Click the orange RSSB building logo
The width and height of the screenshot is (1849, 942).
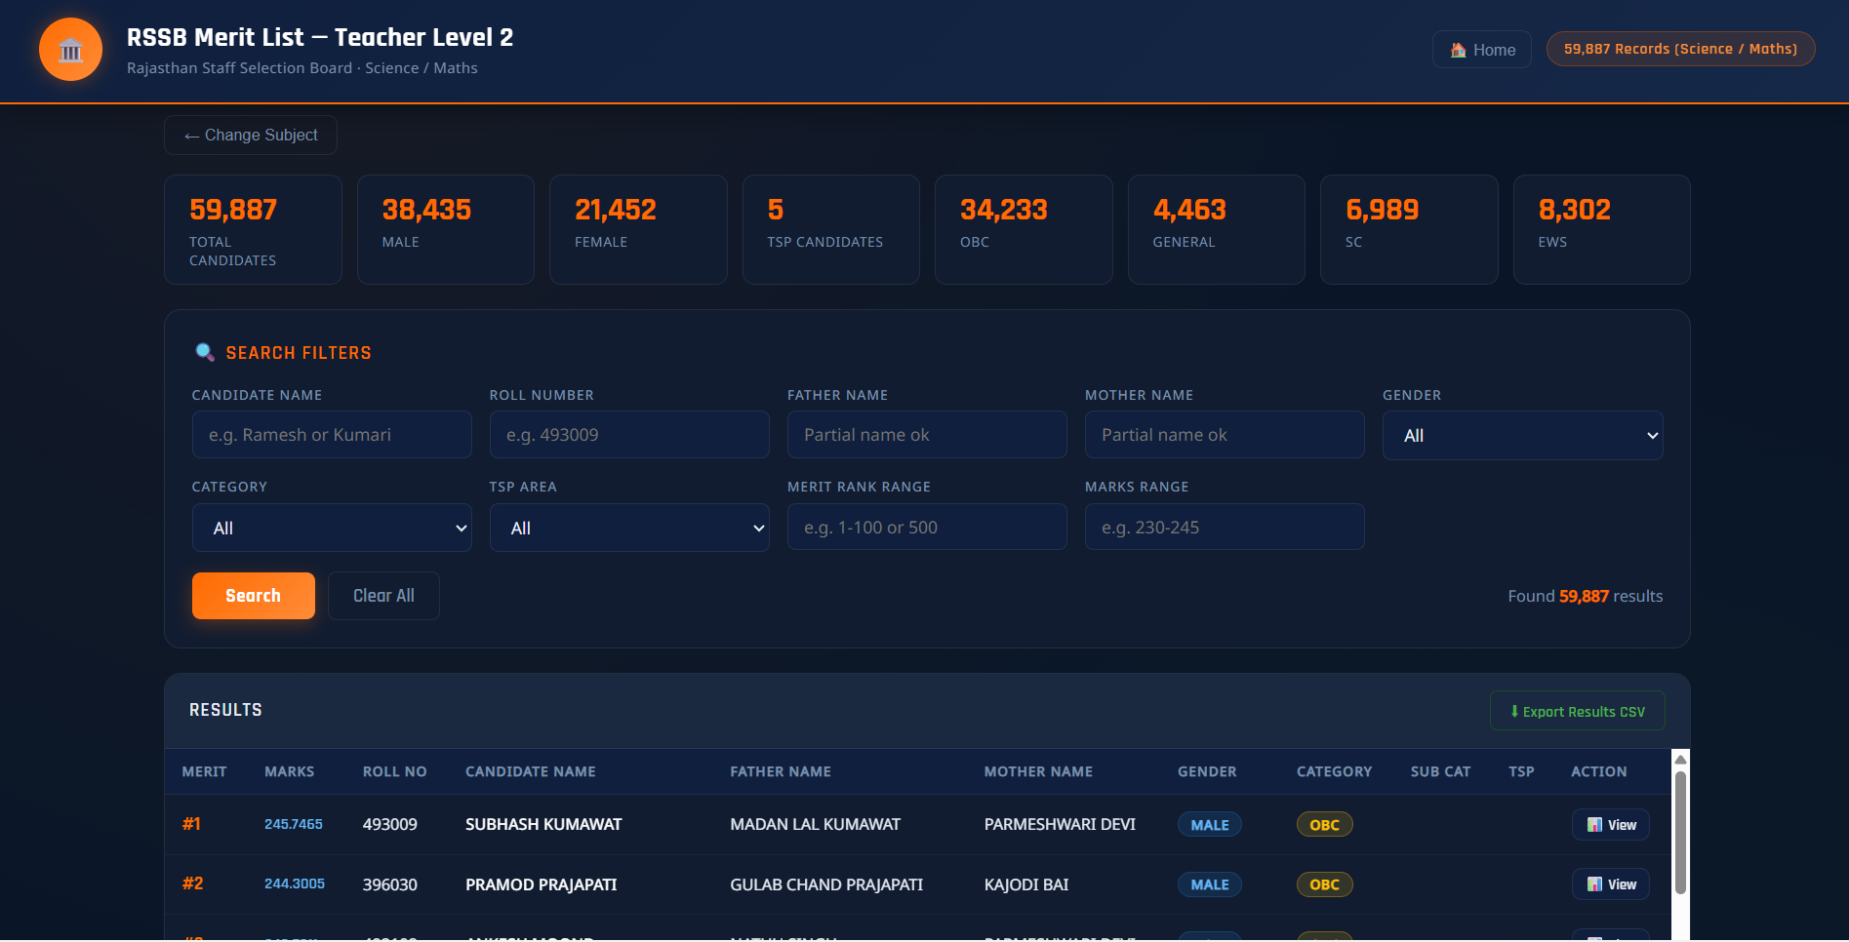tap(70, 50)
